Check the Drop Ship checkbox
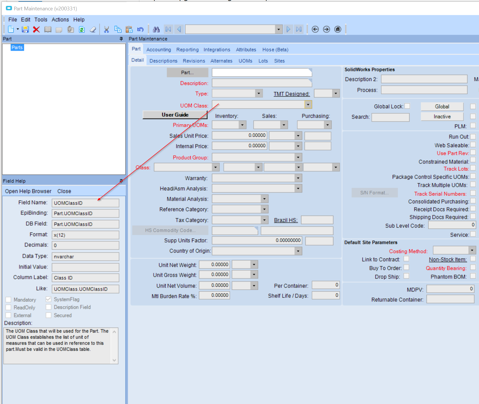Image resolution: width=479 pixels, height=404 pixels. point(406,276)
